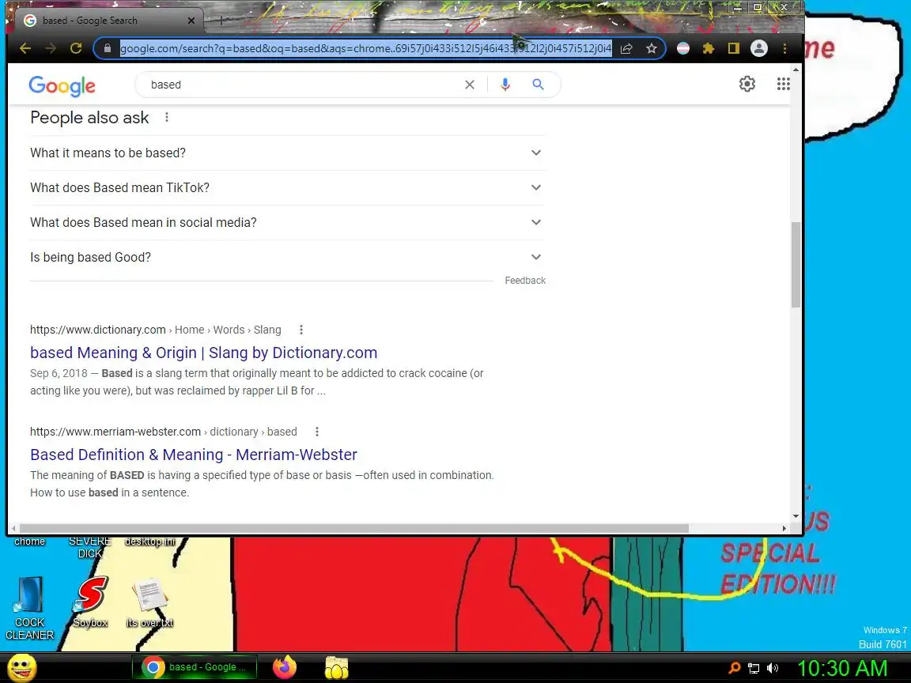Open Chrome's three-dot menu

[785, 49]
